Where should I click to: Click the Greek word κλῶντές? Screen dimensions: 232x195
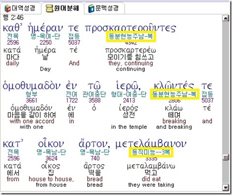[174, 86]
